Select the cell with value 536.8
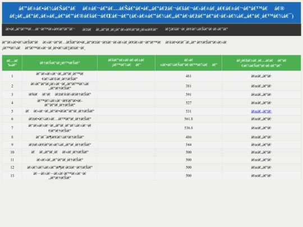 coord(189,128)
